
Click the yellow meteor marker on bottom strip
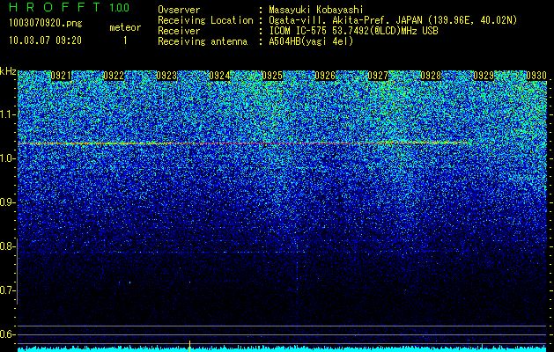(x=189, y=346)
